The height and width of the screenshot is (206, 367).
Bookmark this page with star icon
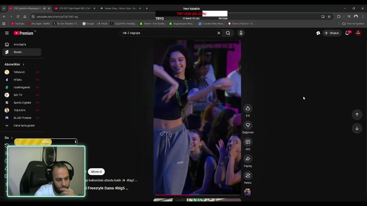329,17
